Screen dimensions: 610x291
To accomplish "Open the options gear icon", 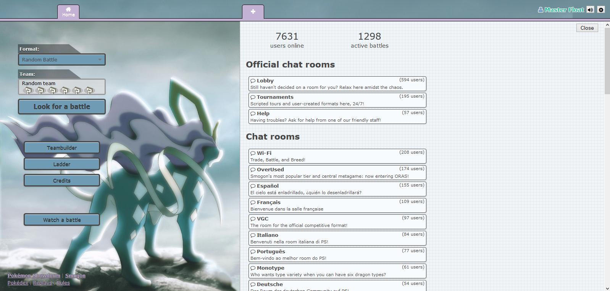I will [601, 10].
